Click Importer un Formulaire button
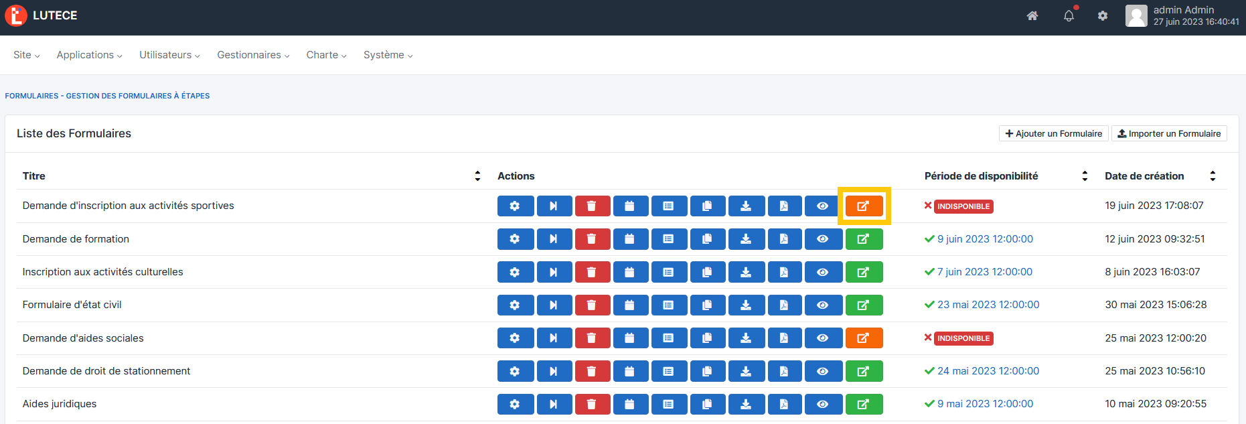Image resolution: width=1246 pixels, height=424 pixels. click(x=1169, y=133)
